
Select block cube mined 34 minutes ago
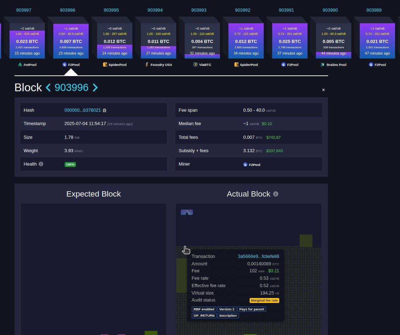point(246,41)
